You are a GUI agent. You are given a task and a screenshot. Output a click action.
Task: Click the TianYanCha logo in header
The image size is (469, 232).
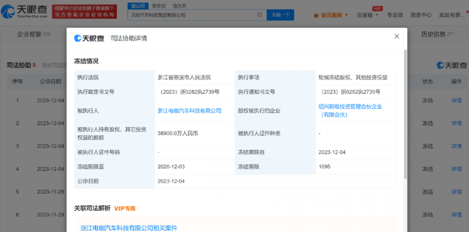click(24, 11)
